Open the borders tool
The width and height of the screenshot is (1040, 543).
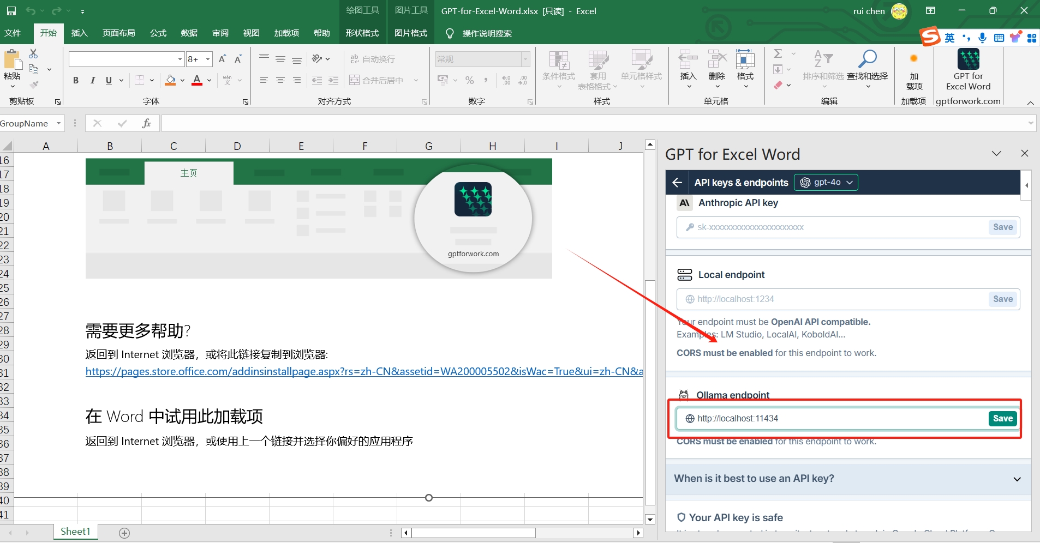[140, 80]
